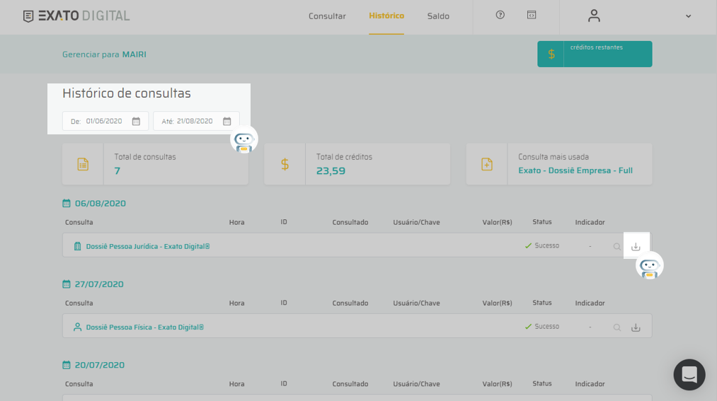Click the Exato Digital logo

tap(76, 16)
